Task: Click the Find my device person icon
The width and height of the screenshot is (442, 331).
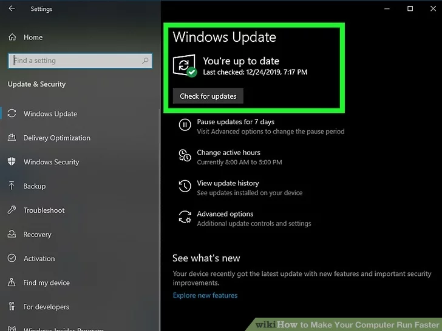Action: click(x=12, y=282)
